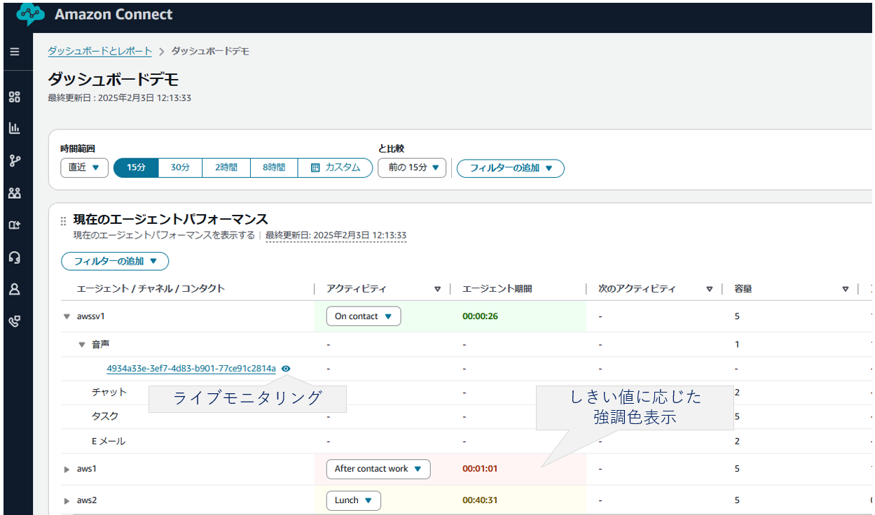Open the 前の 15分 comparison dropdown
Screen dimensions: 875x515
(x=412, y=168)
